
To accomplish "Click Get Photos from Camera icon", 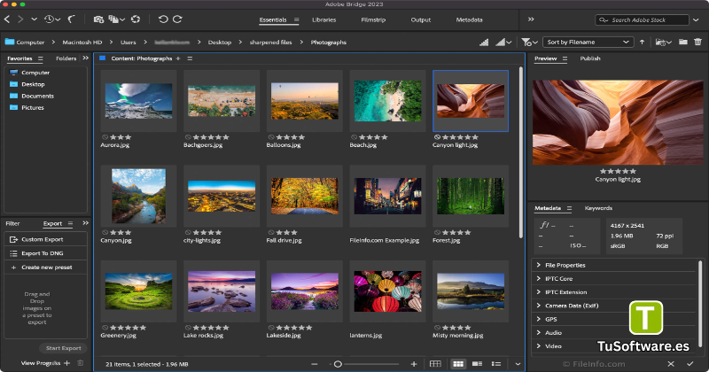I will point(98,19).
